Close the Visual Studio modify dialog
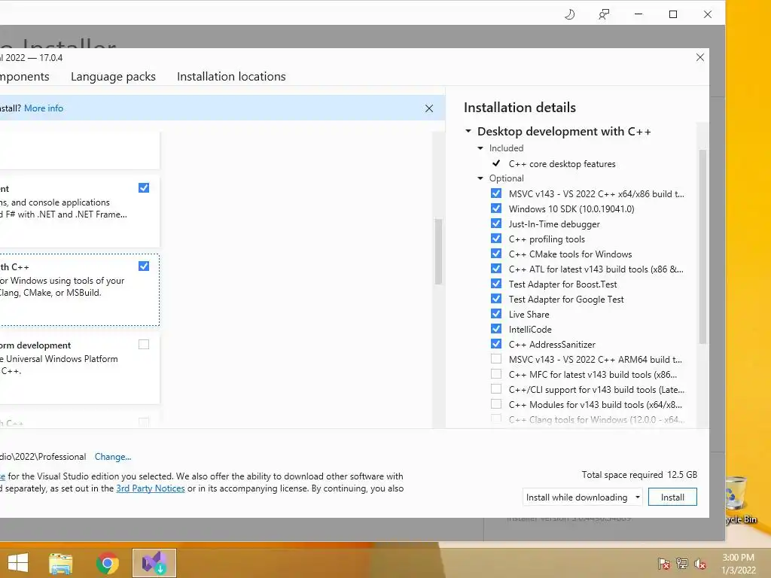The width and height of the screenshot is (771, 578). [700, 57]
